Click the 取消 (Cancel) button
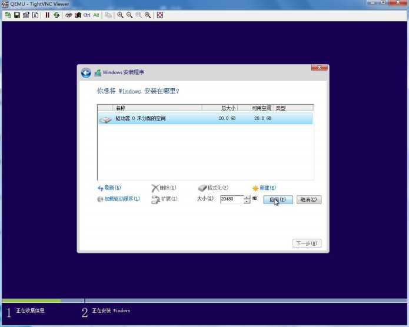 (309, 200)
